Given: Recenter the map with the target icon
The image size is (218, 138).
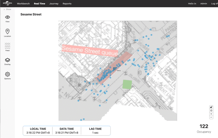Looking at the screenshot, I should coord(211,110).
